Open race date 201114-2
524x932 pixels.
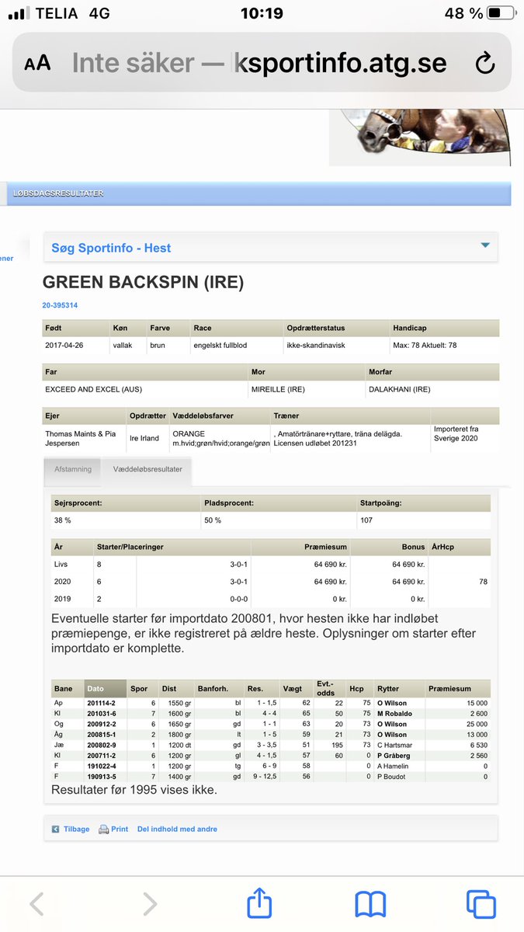(x=102, y=703)
